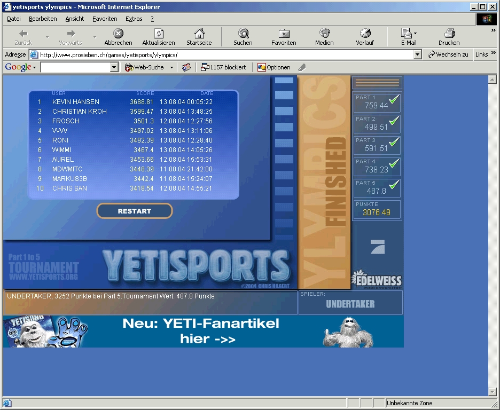Click the PUNKTE total score box
Image resolution: width=500 pixels, height=410 pixels.
[x=377, y=209]
